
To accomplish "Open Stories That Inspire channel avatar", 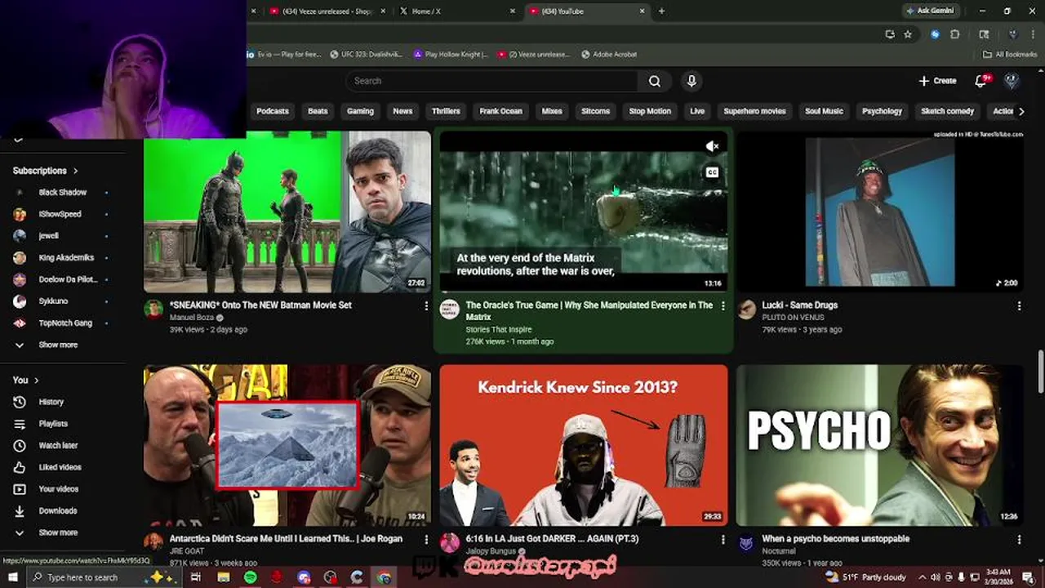I will 450,309.
